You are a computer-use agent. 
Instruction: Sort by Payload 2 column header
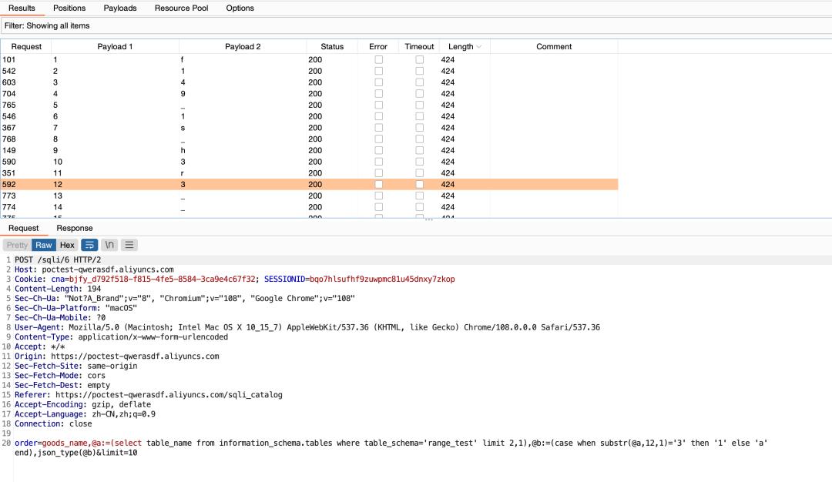243,47
